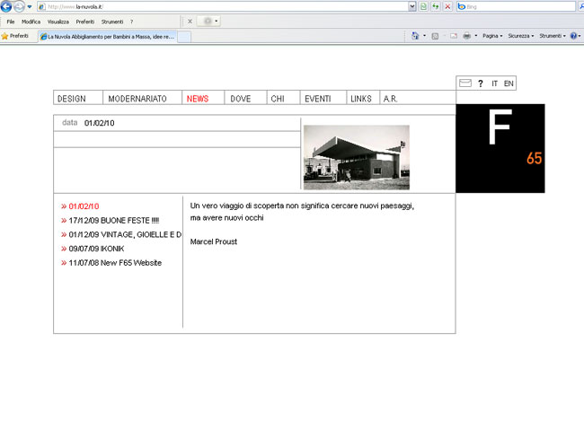Image resolution: width=584 pixels, height=438 pixels.
Task: Click the feeds icon in command bar
Action: pos(435,36)
